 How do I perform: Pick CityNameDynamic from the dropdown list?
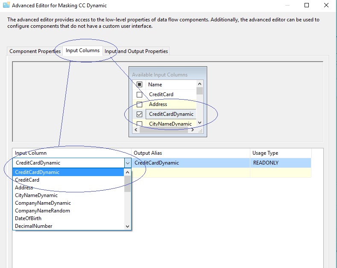[68, 195]
